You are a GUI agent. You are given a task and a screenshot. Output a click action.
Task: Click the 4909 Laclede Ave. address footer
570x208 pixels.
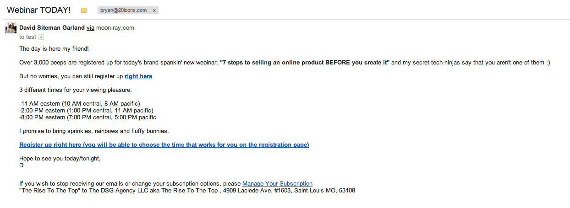coord(288,191)
